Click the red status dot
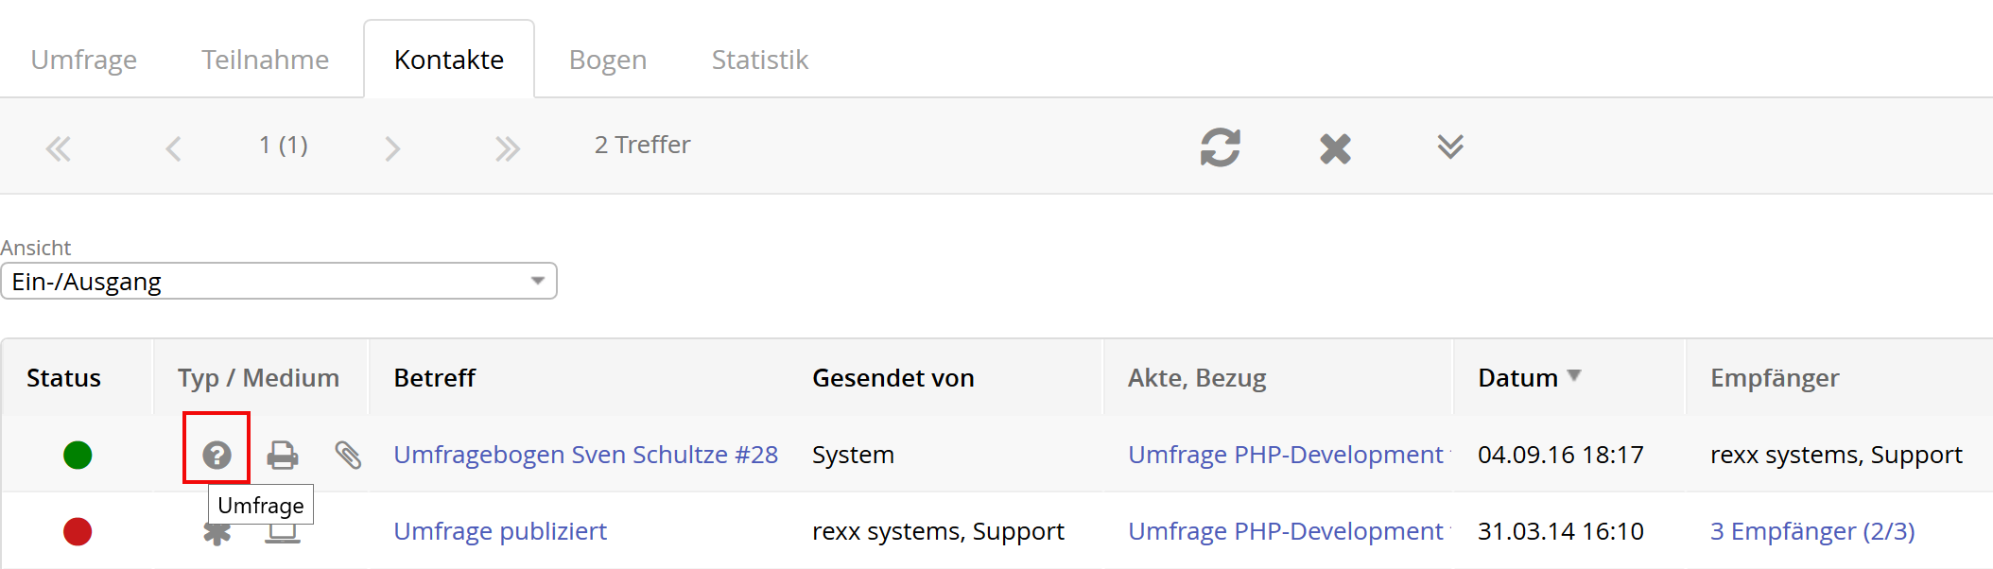1993x569 pixels. tap(78, 531)
